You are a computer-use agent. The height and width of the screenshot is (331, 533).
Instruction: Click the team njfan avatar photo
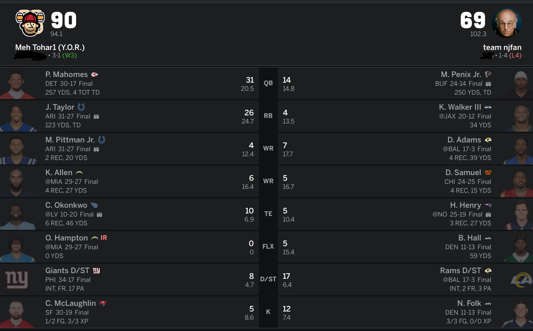click(x=507, y=23)
